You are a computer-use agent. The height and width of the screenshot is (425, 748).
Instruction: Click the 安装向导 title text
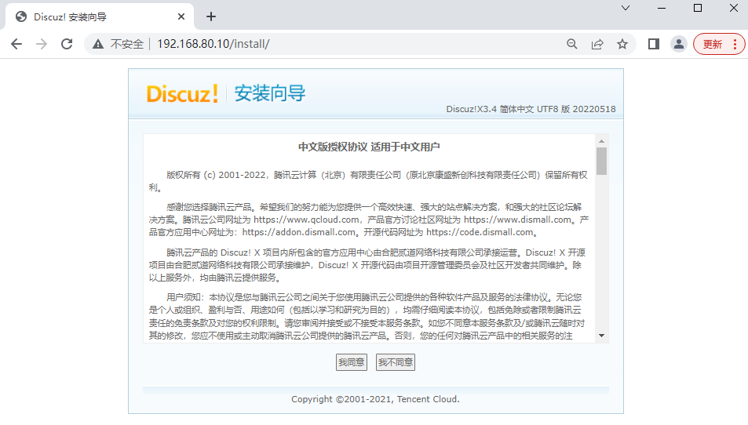[x=270, y=93]
